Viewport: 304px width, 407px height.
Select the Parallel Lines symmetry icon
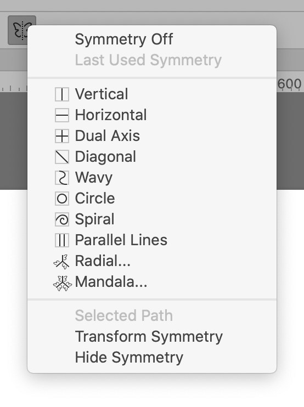tap(62, 240)
